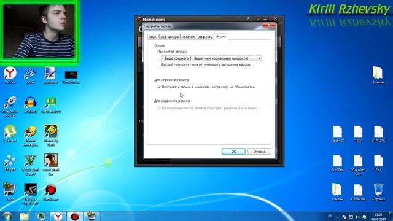Open the paint.net desktop shortcut

(x=51, y=75)
